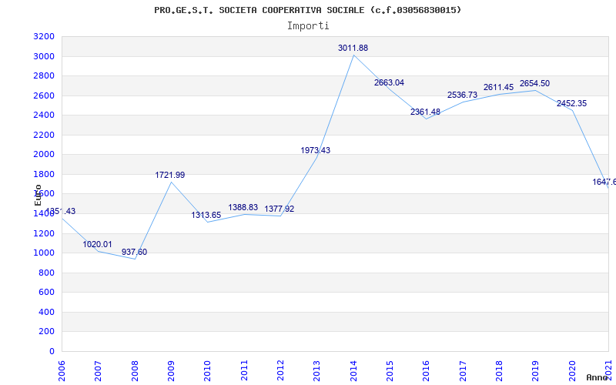Select the 1313.65 data label

(206, 215)
